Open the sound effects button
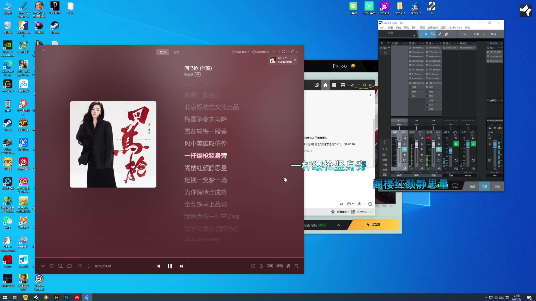This screenshot has height=301, width=536. (279, 266)
